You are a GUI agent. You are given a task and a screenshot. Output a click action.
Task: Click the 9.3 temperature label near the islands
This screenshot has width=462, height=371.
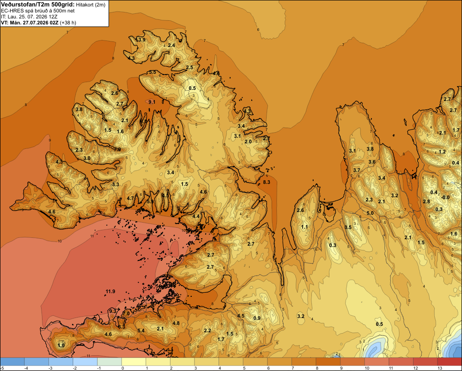point(113,311)
